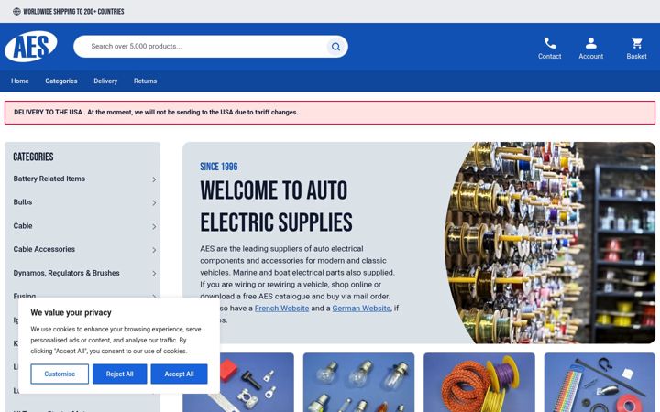Click Reject All cookies button
This screenshot has height=412, width=660.
tap(119, 374)
